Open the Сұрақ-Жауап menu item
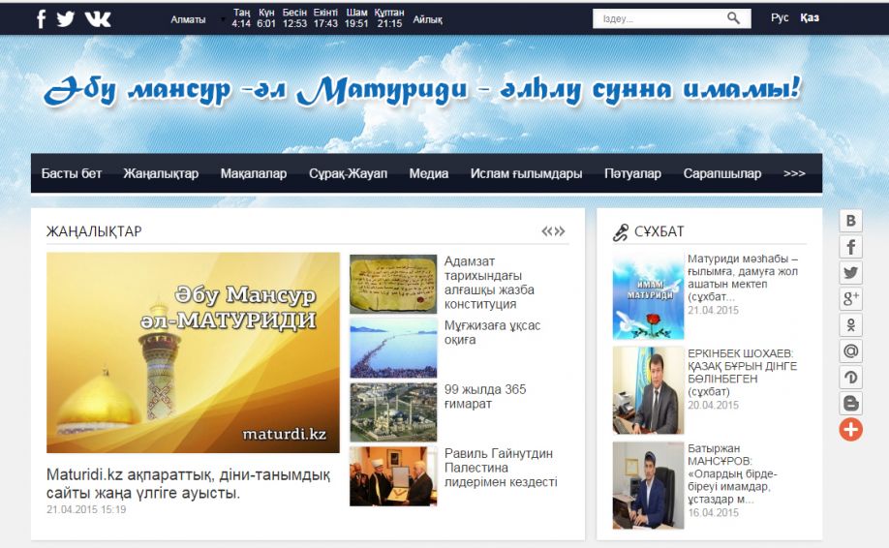Image resolution: width=889 pixels, height=548 pixels. [348, 174]
